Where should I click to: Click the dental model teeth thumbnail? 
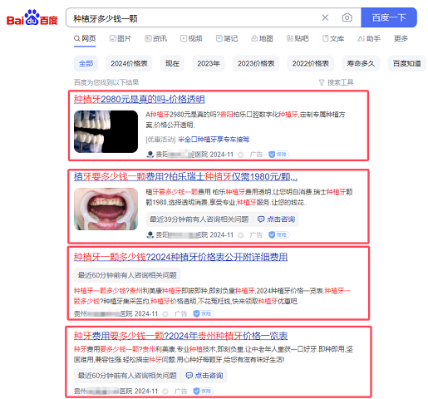pyautogui.click(x=106, y=131)
